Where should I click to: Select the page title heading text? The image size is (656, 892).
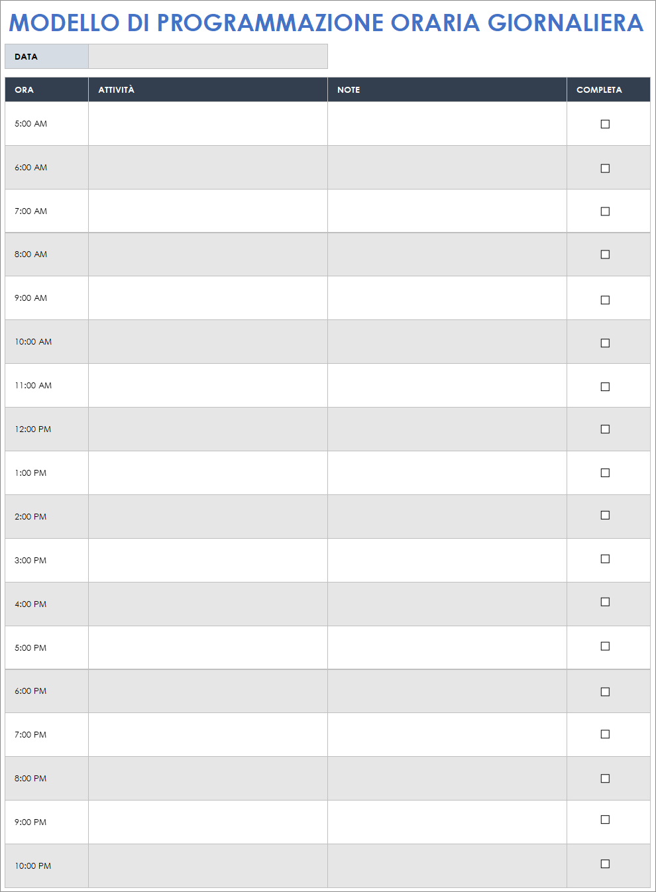tap(326, 23)
